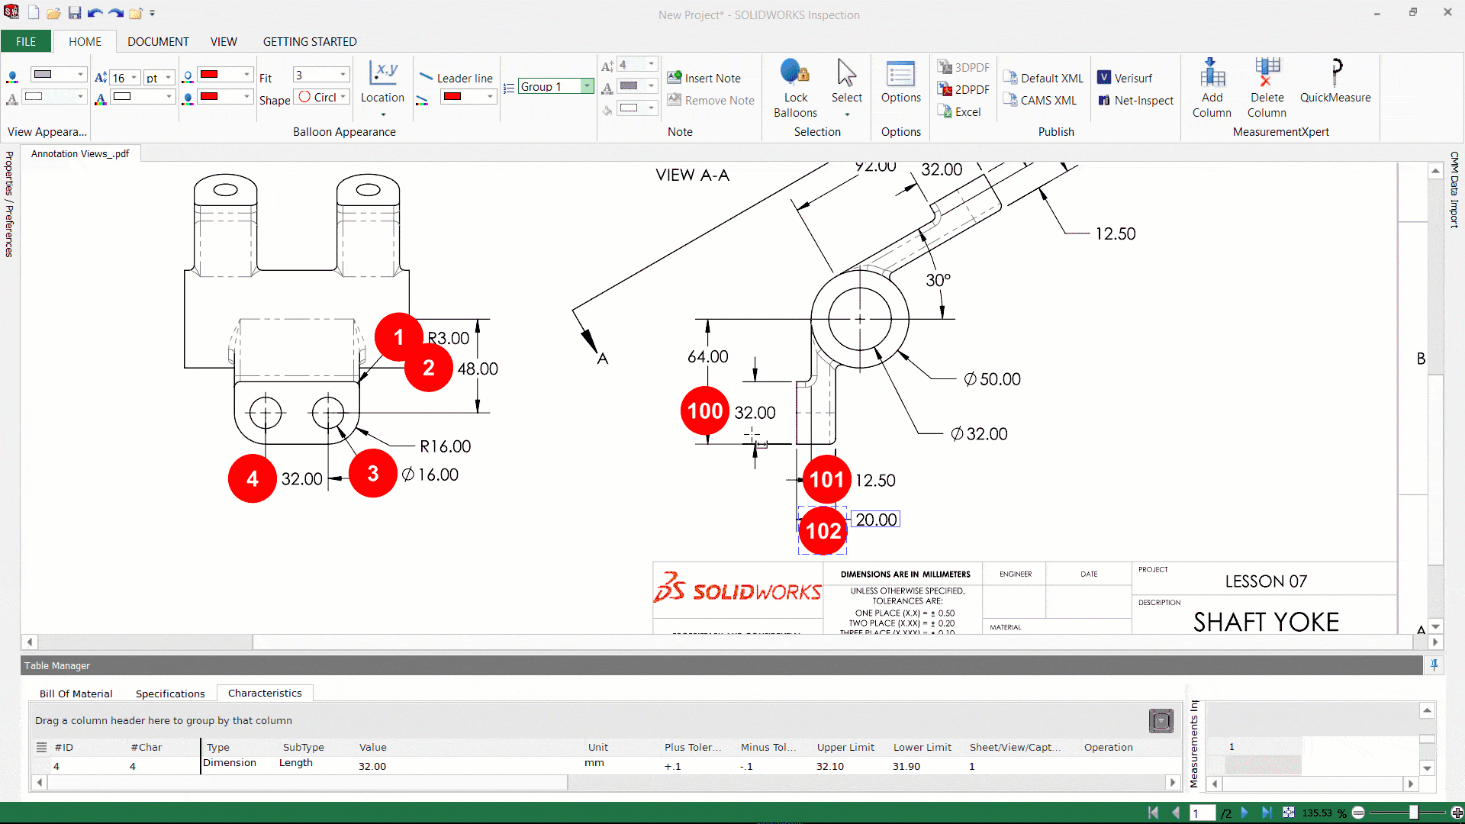This screenshot has height=824, width=1465.
Task: Click the Lock Balloons icon
Action: [x=795, y=72]
